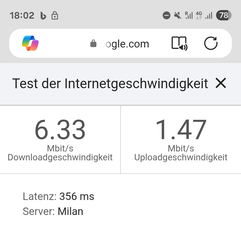Screen dimensions: 241x225
Task: Tap the muted sound status icon
Action: pos(178,15)
